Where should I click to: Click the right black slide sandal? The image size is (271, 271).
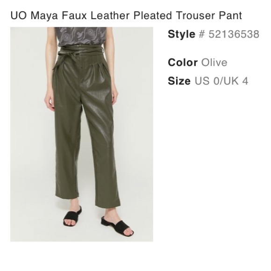click(117, 226)
